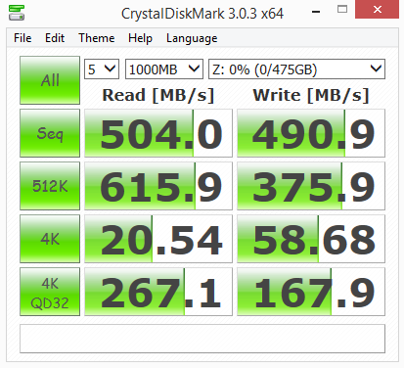Image resolution: width=404 pixels, height=368 pixels.
Task: Maximize the CrystalDiskMark window
Action: coord(342,10)
